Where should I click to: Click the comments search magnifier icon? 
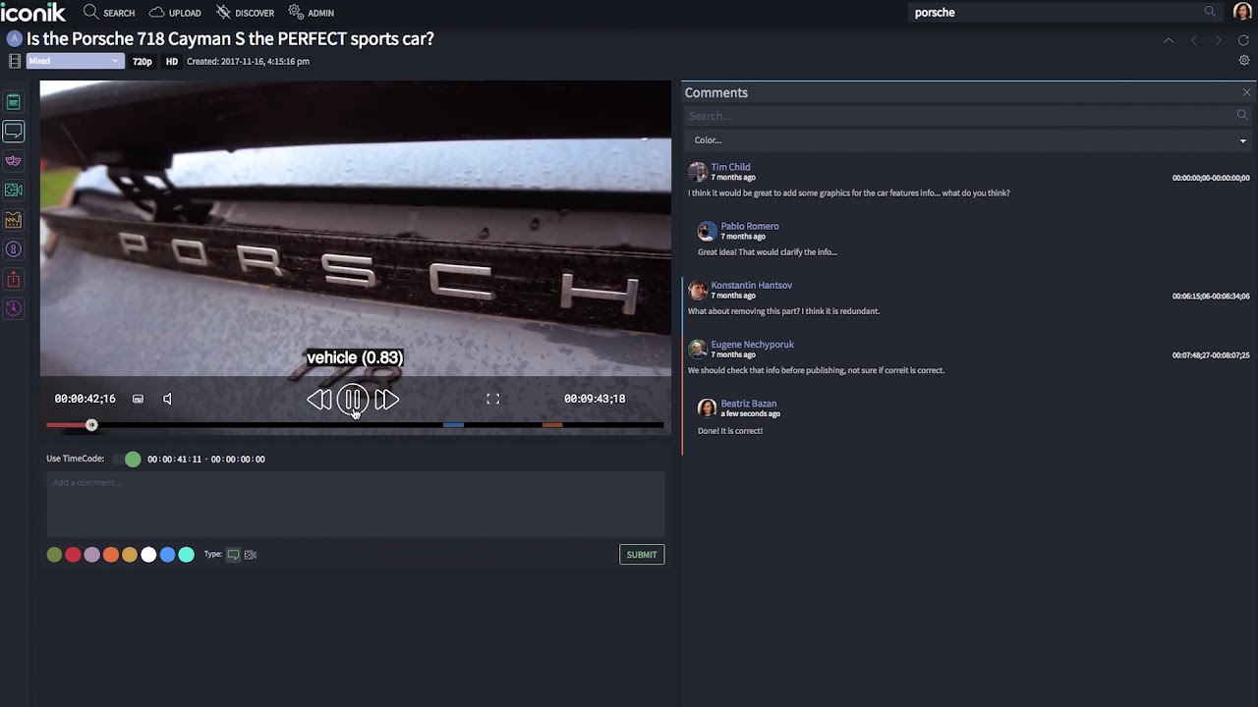coord(1243,116)
